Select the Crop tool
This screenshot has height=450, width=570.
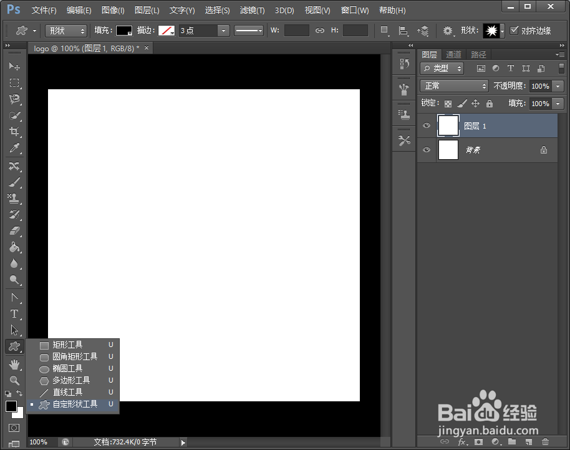pyautogui.click(x=14, y=131)
